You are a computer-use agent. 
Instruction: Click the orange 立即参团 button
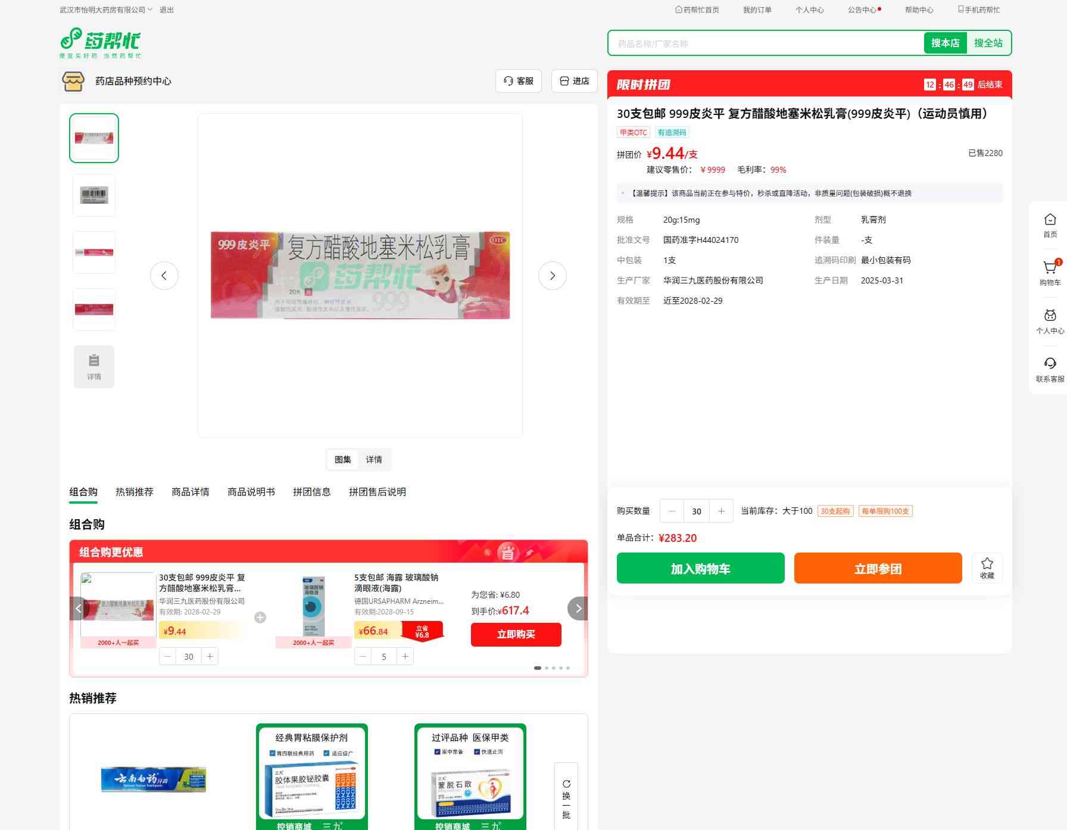coord(878,569)
